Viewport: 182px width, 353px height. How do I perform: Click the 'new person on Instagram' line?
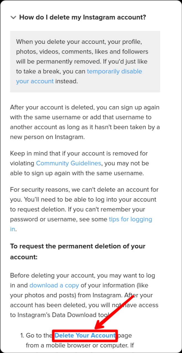(x=47, y=137)
